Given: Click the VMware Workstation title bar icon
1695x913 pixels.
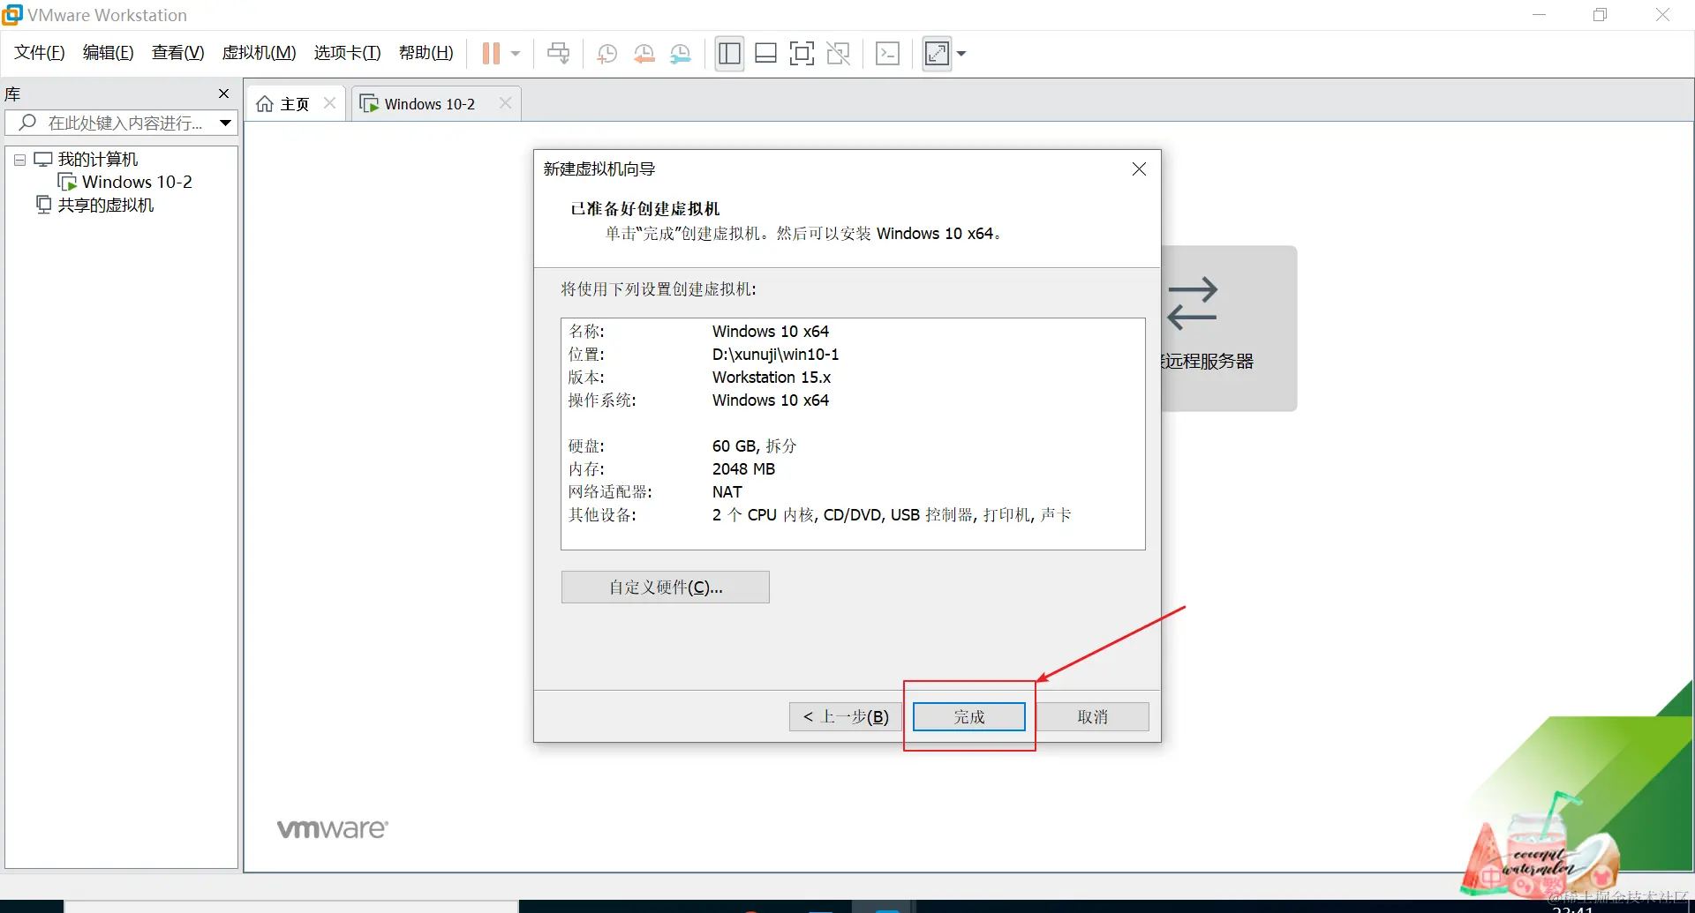Looking at the screenshot, I should click(12, 15).
